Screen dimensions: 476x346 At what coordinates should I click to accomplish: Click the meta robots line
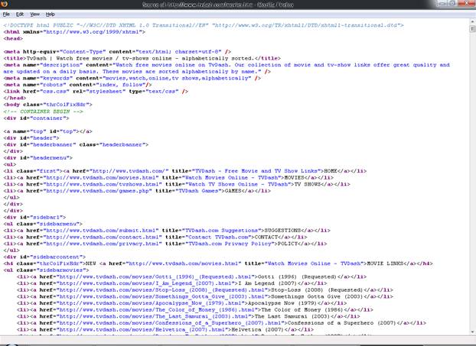(x=77, y=85)
